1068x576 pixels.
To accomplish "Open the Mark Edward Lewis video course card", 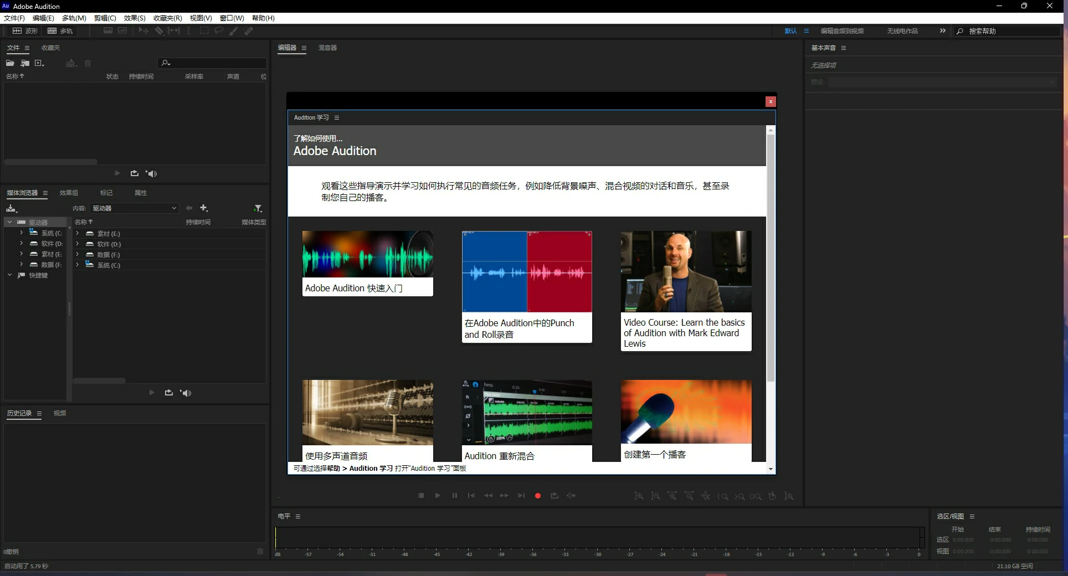I will (x=686, y=291).
